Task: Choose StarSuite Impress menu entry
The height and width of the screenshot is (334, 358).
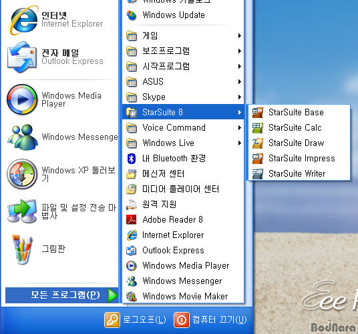Action: pos(299,159)
